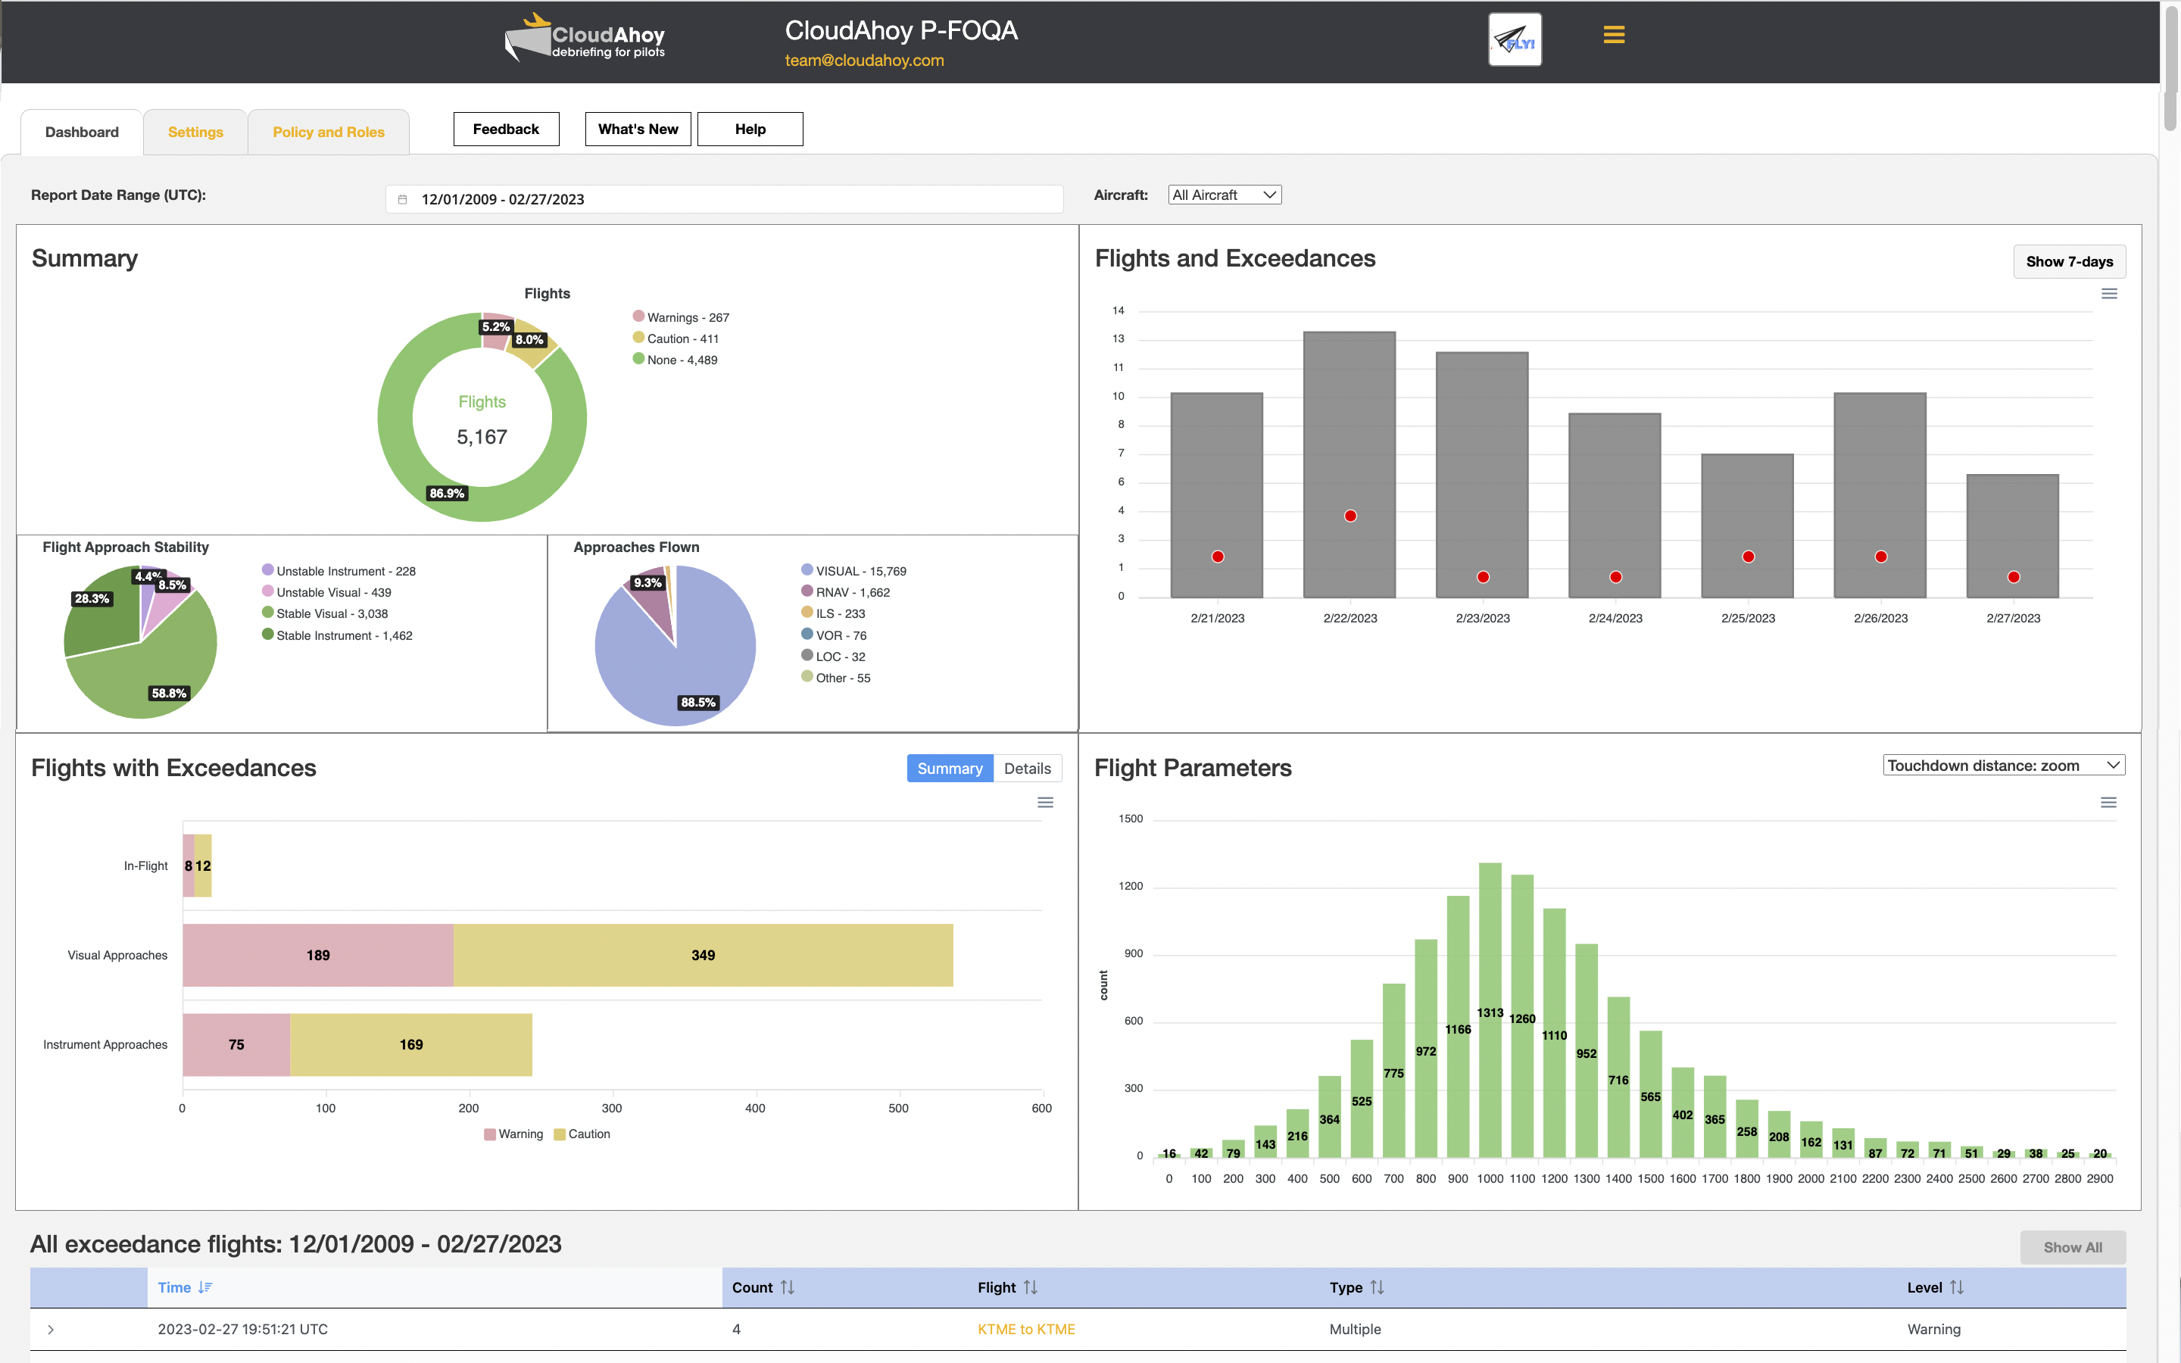Image resolution: width=2181 pixels, height=1363 pixels.
Task: Click Instrument Approaches caution bar 169
Action: click(411, 1044)
